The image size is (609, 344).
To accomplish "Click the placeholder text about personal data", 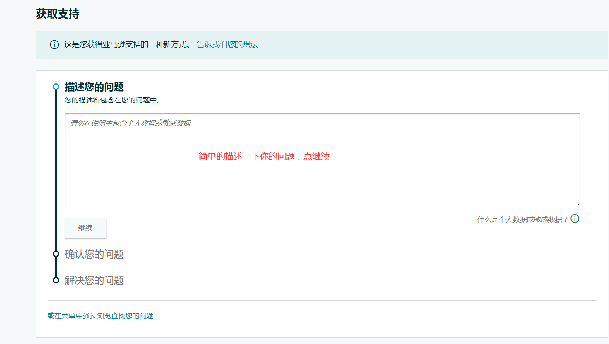I will pos(131,124).
